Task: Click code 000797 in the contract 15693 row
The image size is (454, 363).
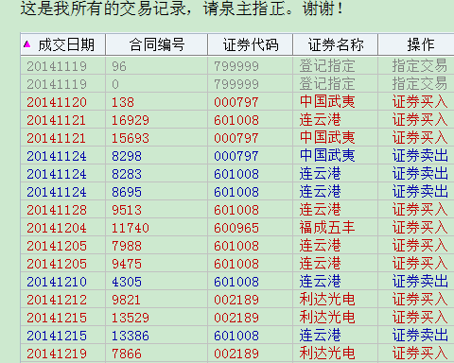Action: point(236,138)
